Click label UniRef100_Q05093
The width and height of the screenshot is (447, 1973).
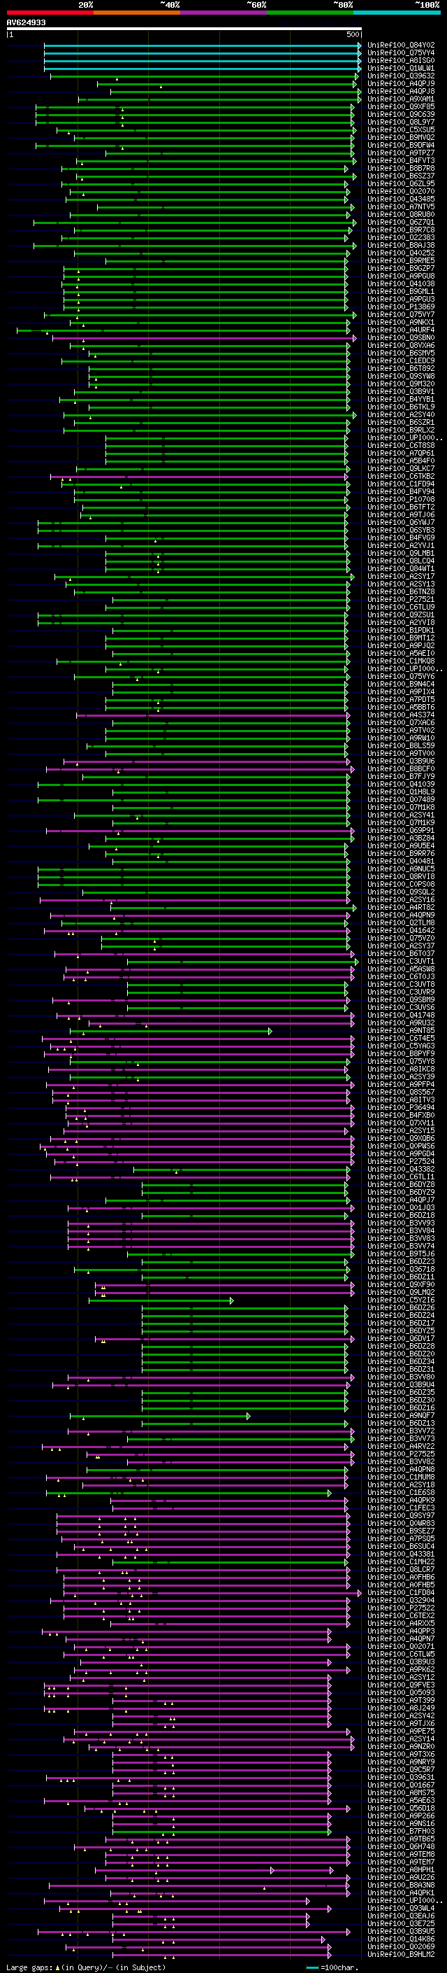click(401, 1692)
